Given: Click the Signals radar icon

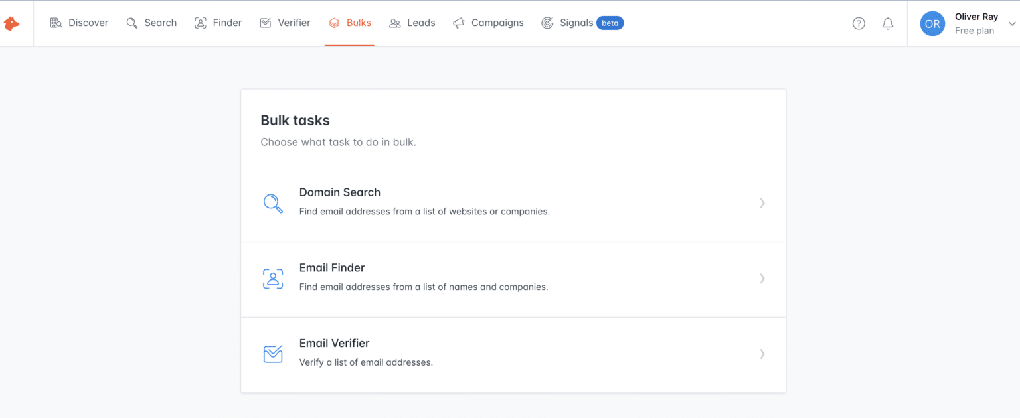Looking at the screenshot, I should click(x=548, y=22).
